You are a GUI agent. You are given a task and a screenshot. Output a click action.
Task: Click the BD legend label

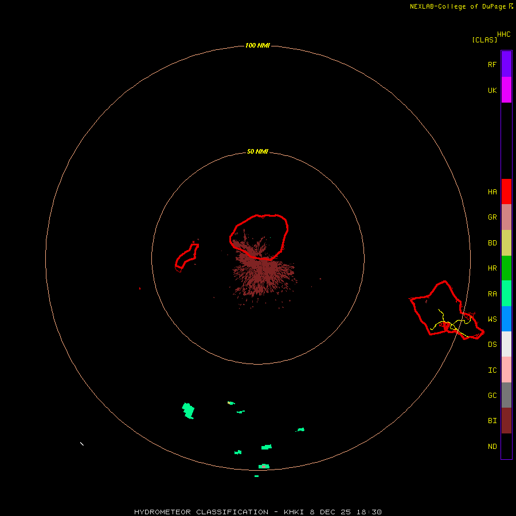(492, 243)
